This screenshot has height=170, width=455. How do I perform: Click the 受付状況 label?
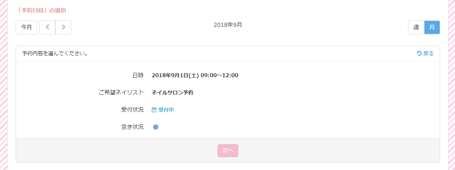pos(132,110)
